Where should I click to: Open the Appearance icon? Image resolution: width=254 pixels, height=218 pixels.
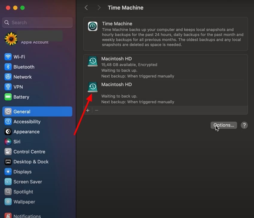point(8,132)
